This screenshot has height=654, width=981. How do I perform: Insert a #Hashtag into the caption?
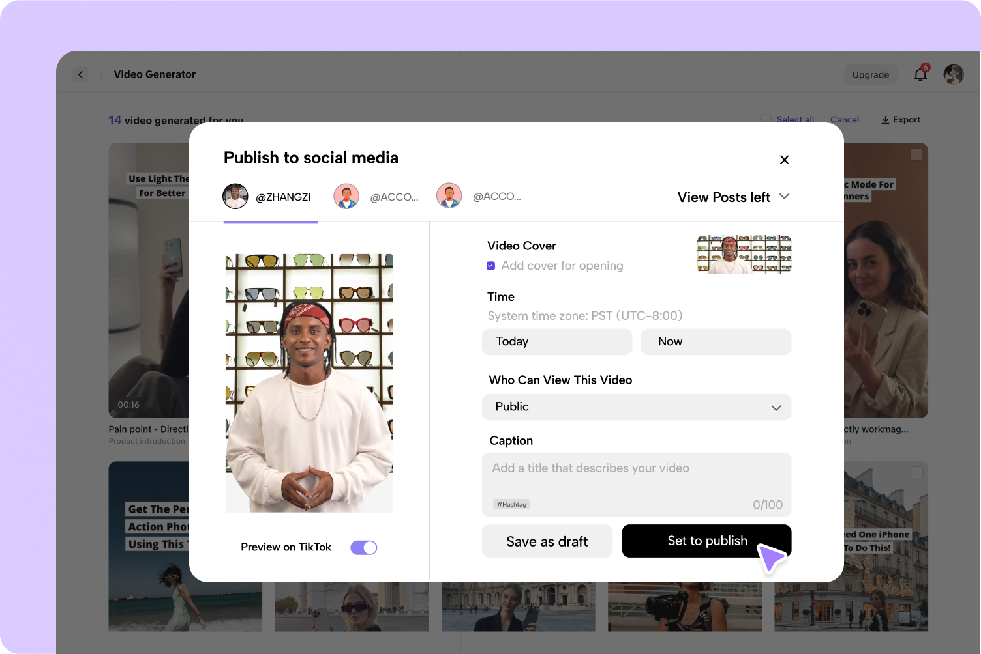pyautogui.click(x=512, y=504)
